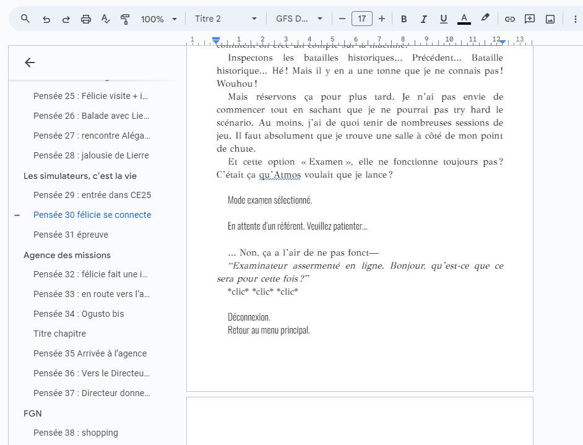Toggle italic formatting

pyautogui.click(x=423, y=19)
